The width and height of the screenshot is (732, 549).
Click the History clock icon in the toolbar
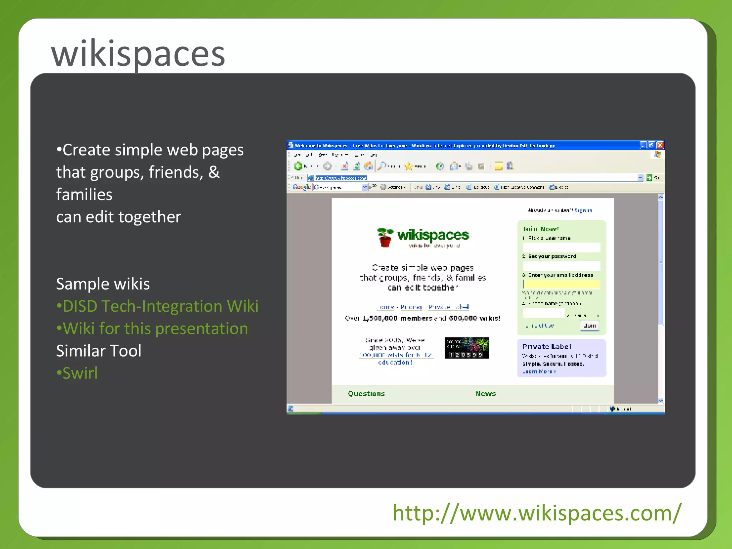(440, 166)
